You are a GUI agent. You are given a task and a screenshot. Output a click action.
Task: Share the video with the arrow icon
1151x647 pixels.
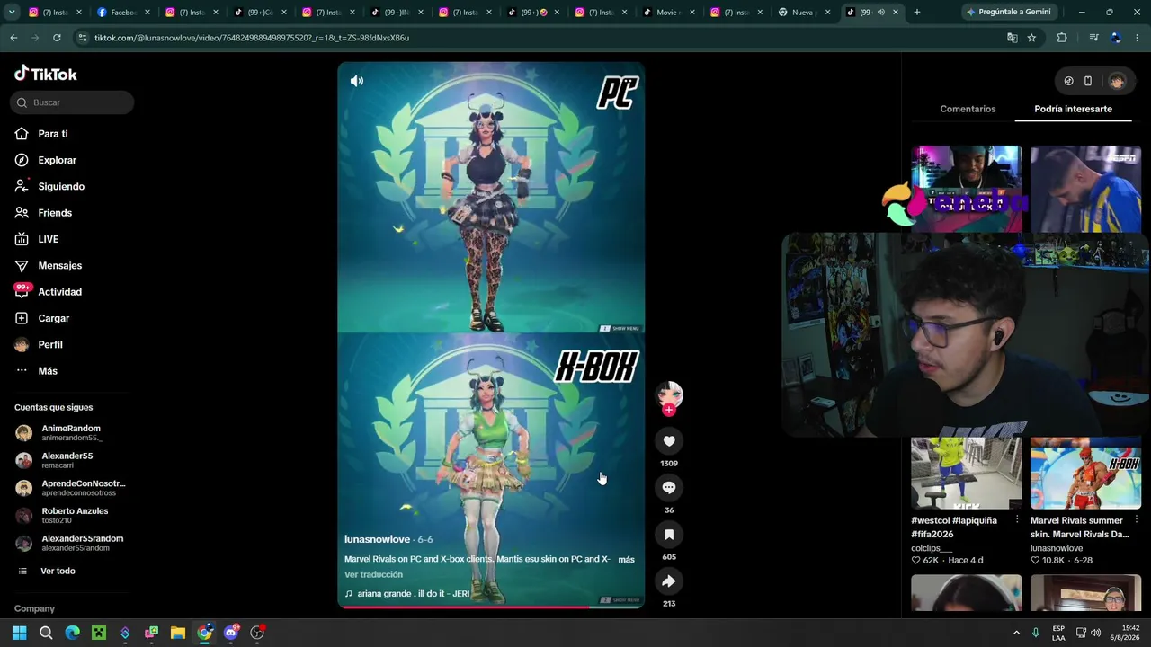669,581
